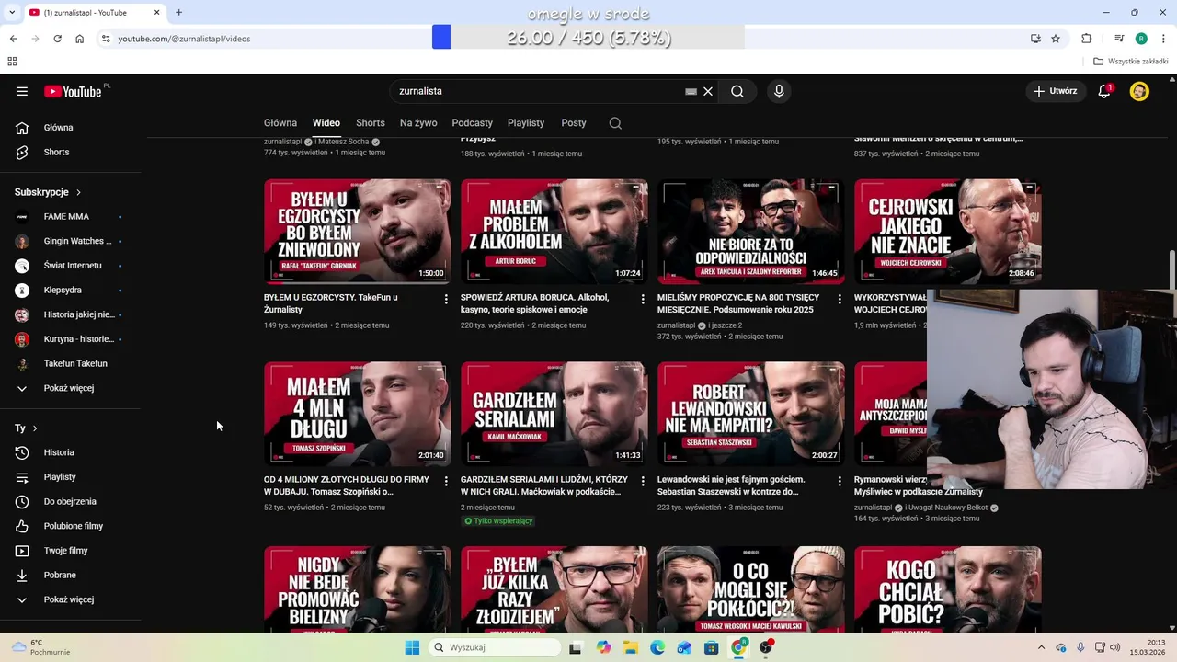This screenshot has width=1177, height=662.
Task: Open the Subskrypcje section chevron
Action: (x=78, y=192)
